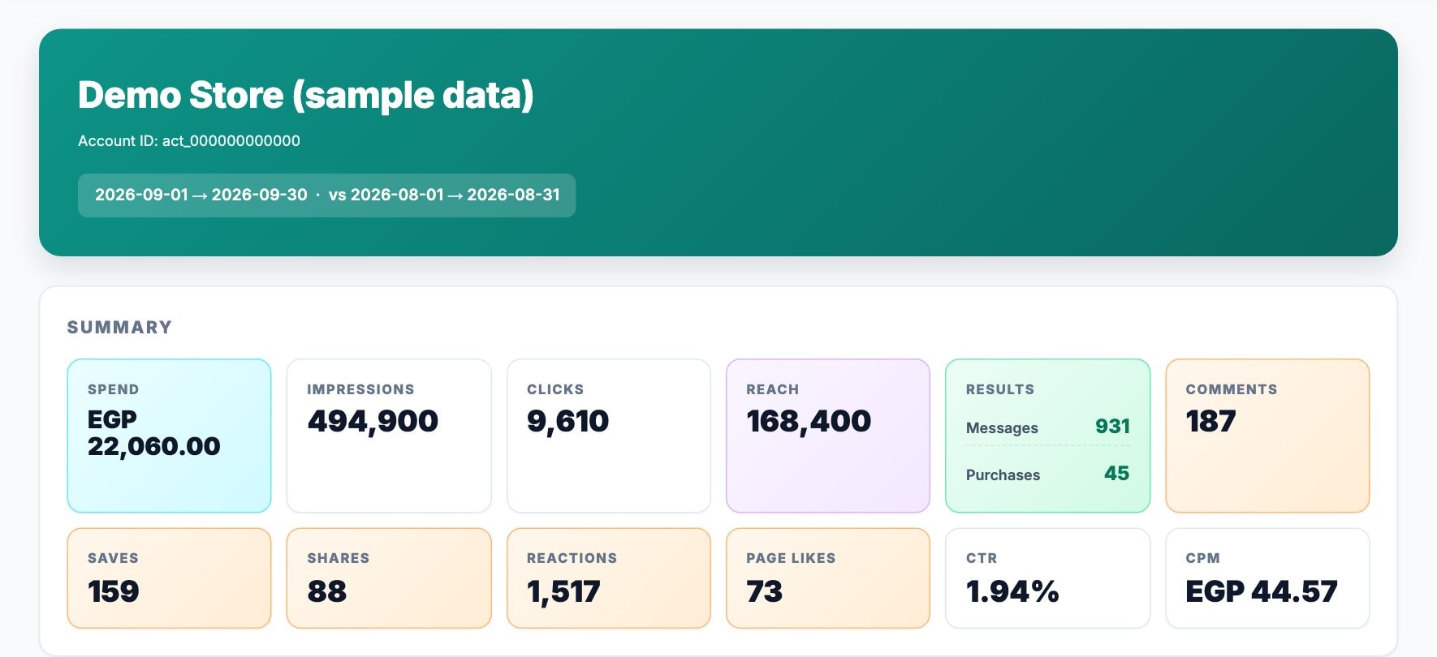Open the Spend EGP 22,060.00 card
Screen dimensions: 1437x657
[x=169, y=436]
